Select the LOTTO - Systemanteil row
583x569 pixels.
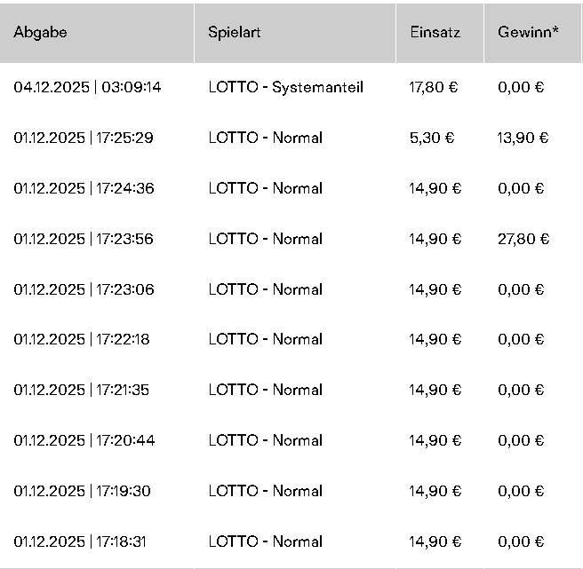286,88
